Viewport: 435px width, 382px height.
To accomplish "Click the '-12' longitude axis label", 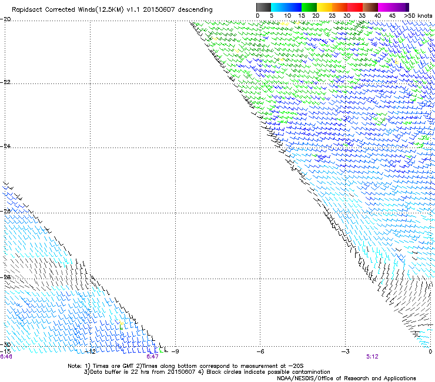I will click(x=90, y=351).
